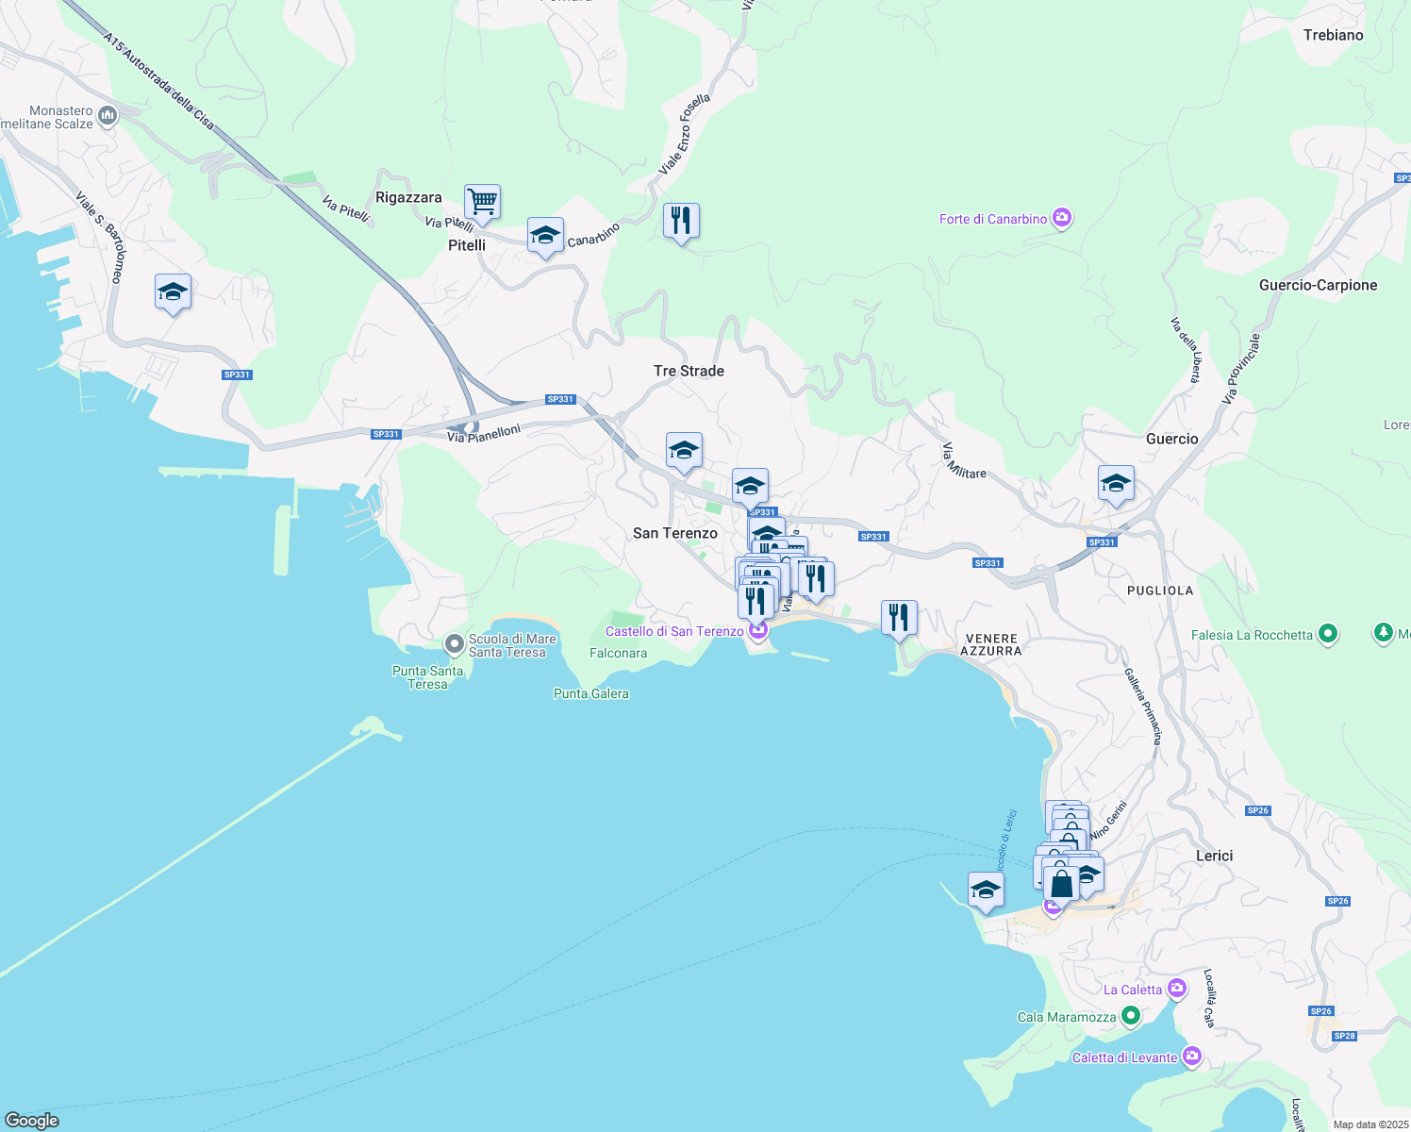Select the school marker beside Canarbino
This screenshot has height=1132, width=1411.
click(545, 236)
